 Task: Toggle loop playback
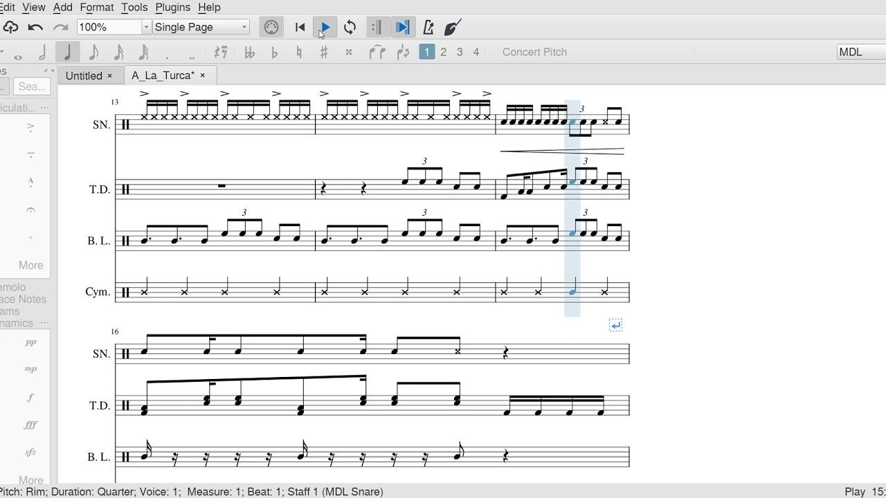pos(350,28)
